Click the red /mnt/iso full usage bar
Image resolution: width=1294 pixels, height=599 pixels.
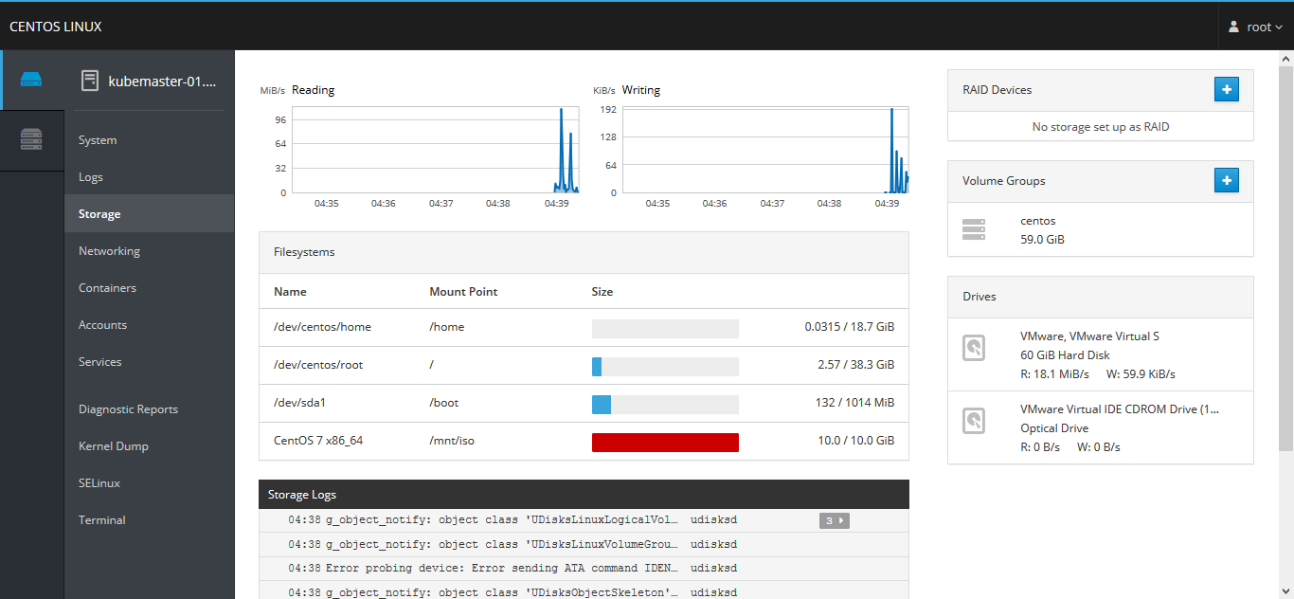tap(665, 443)
